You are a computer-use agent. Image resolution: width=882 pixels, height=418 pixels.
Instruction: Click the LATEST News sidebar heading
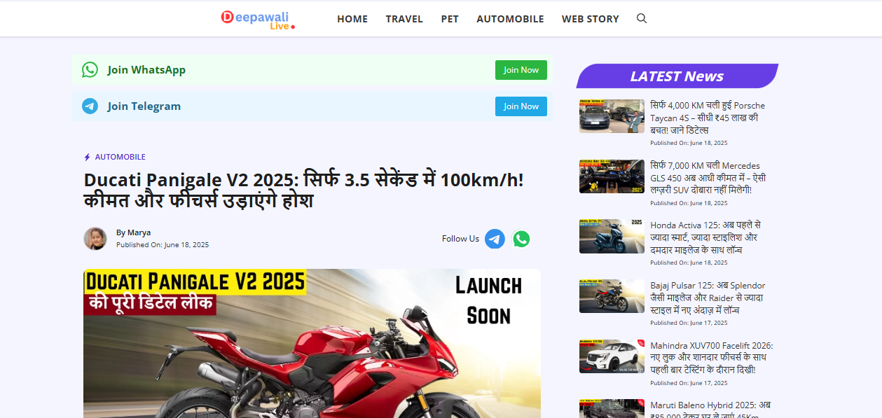tap(677, 76)
